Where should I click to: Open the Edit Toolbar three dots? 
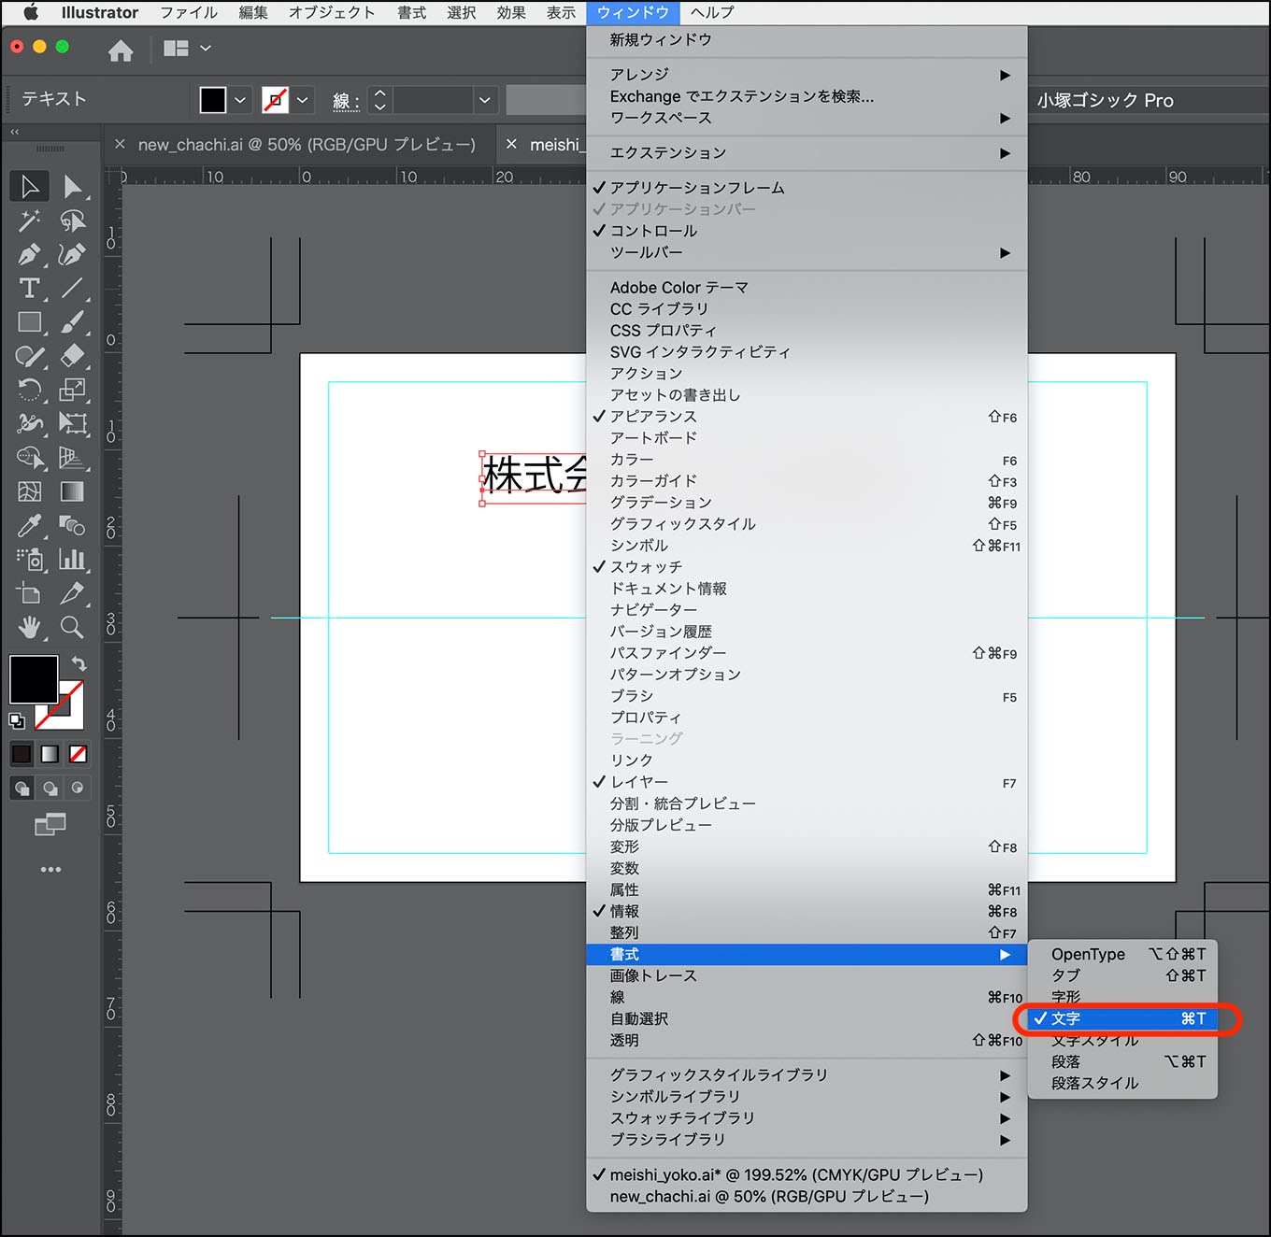point(50,869)
